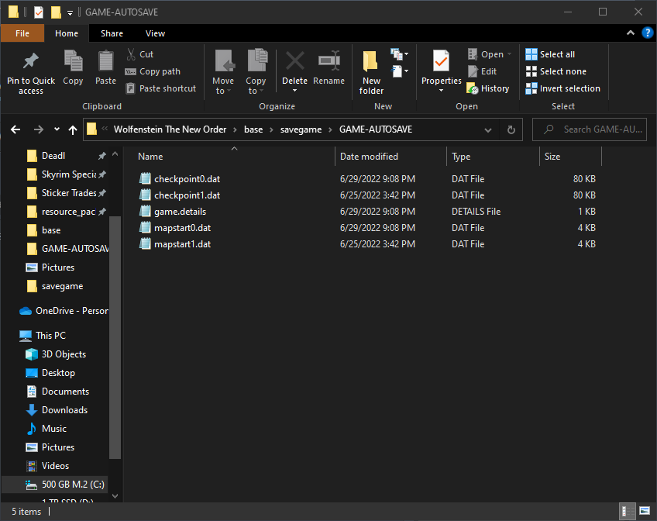The image size is (657, 521).
Task: Switch to the View ribbon tab
Action: [155, 33]
